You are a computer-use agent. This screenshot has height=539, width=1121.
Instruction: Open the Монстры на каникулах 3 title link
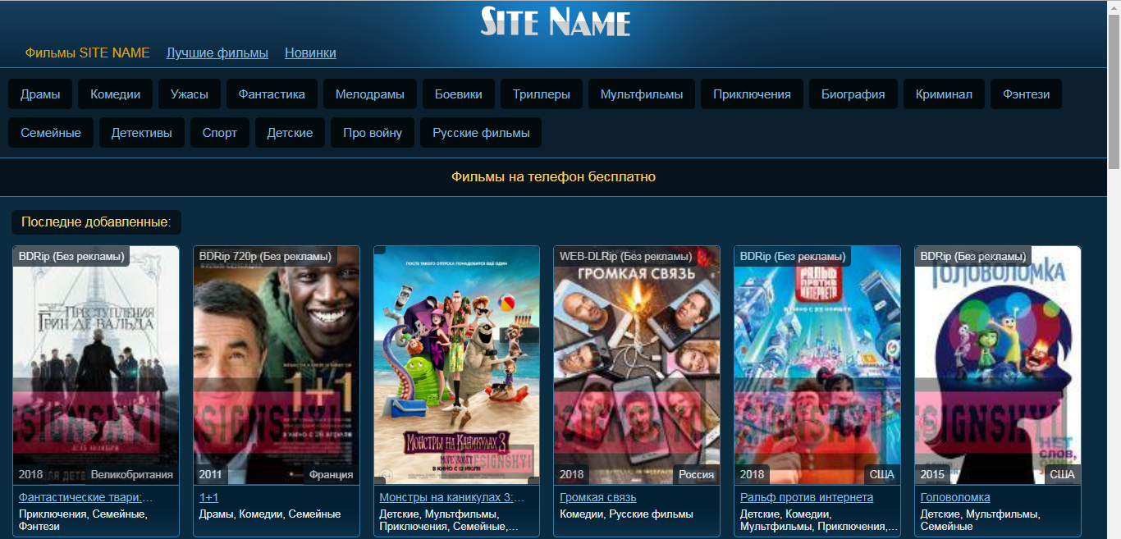point(452,497)
